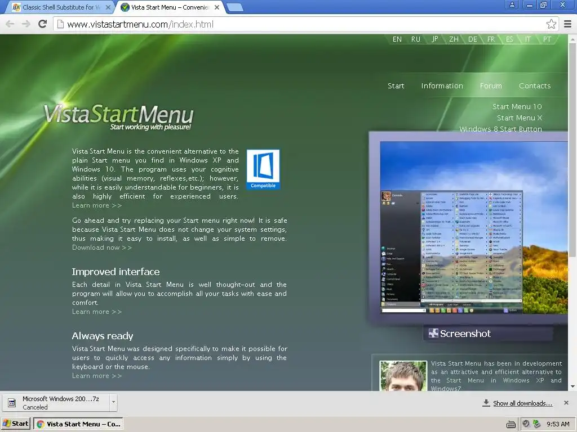Click the scrollbar down arrow
This screenshot has width=577, height=432.
point(572,386)
